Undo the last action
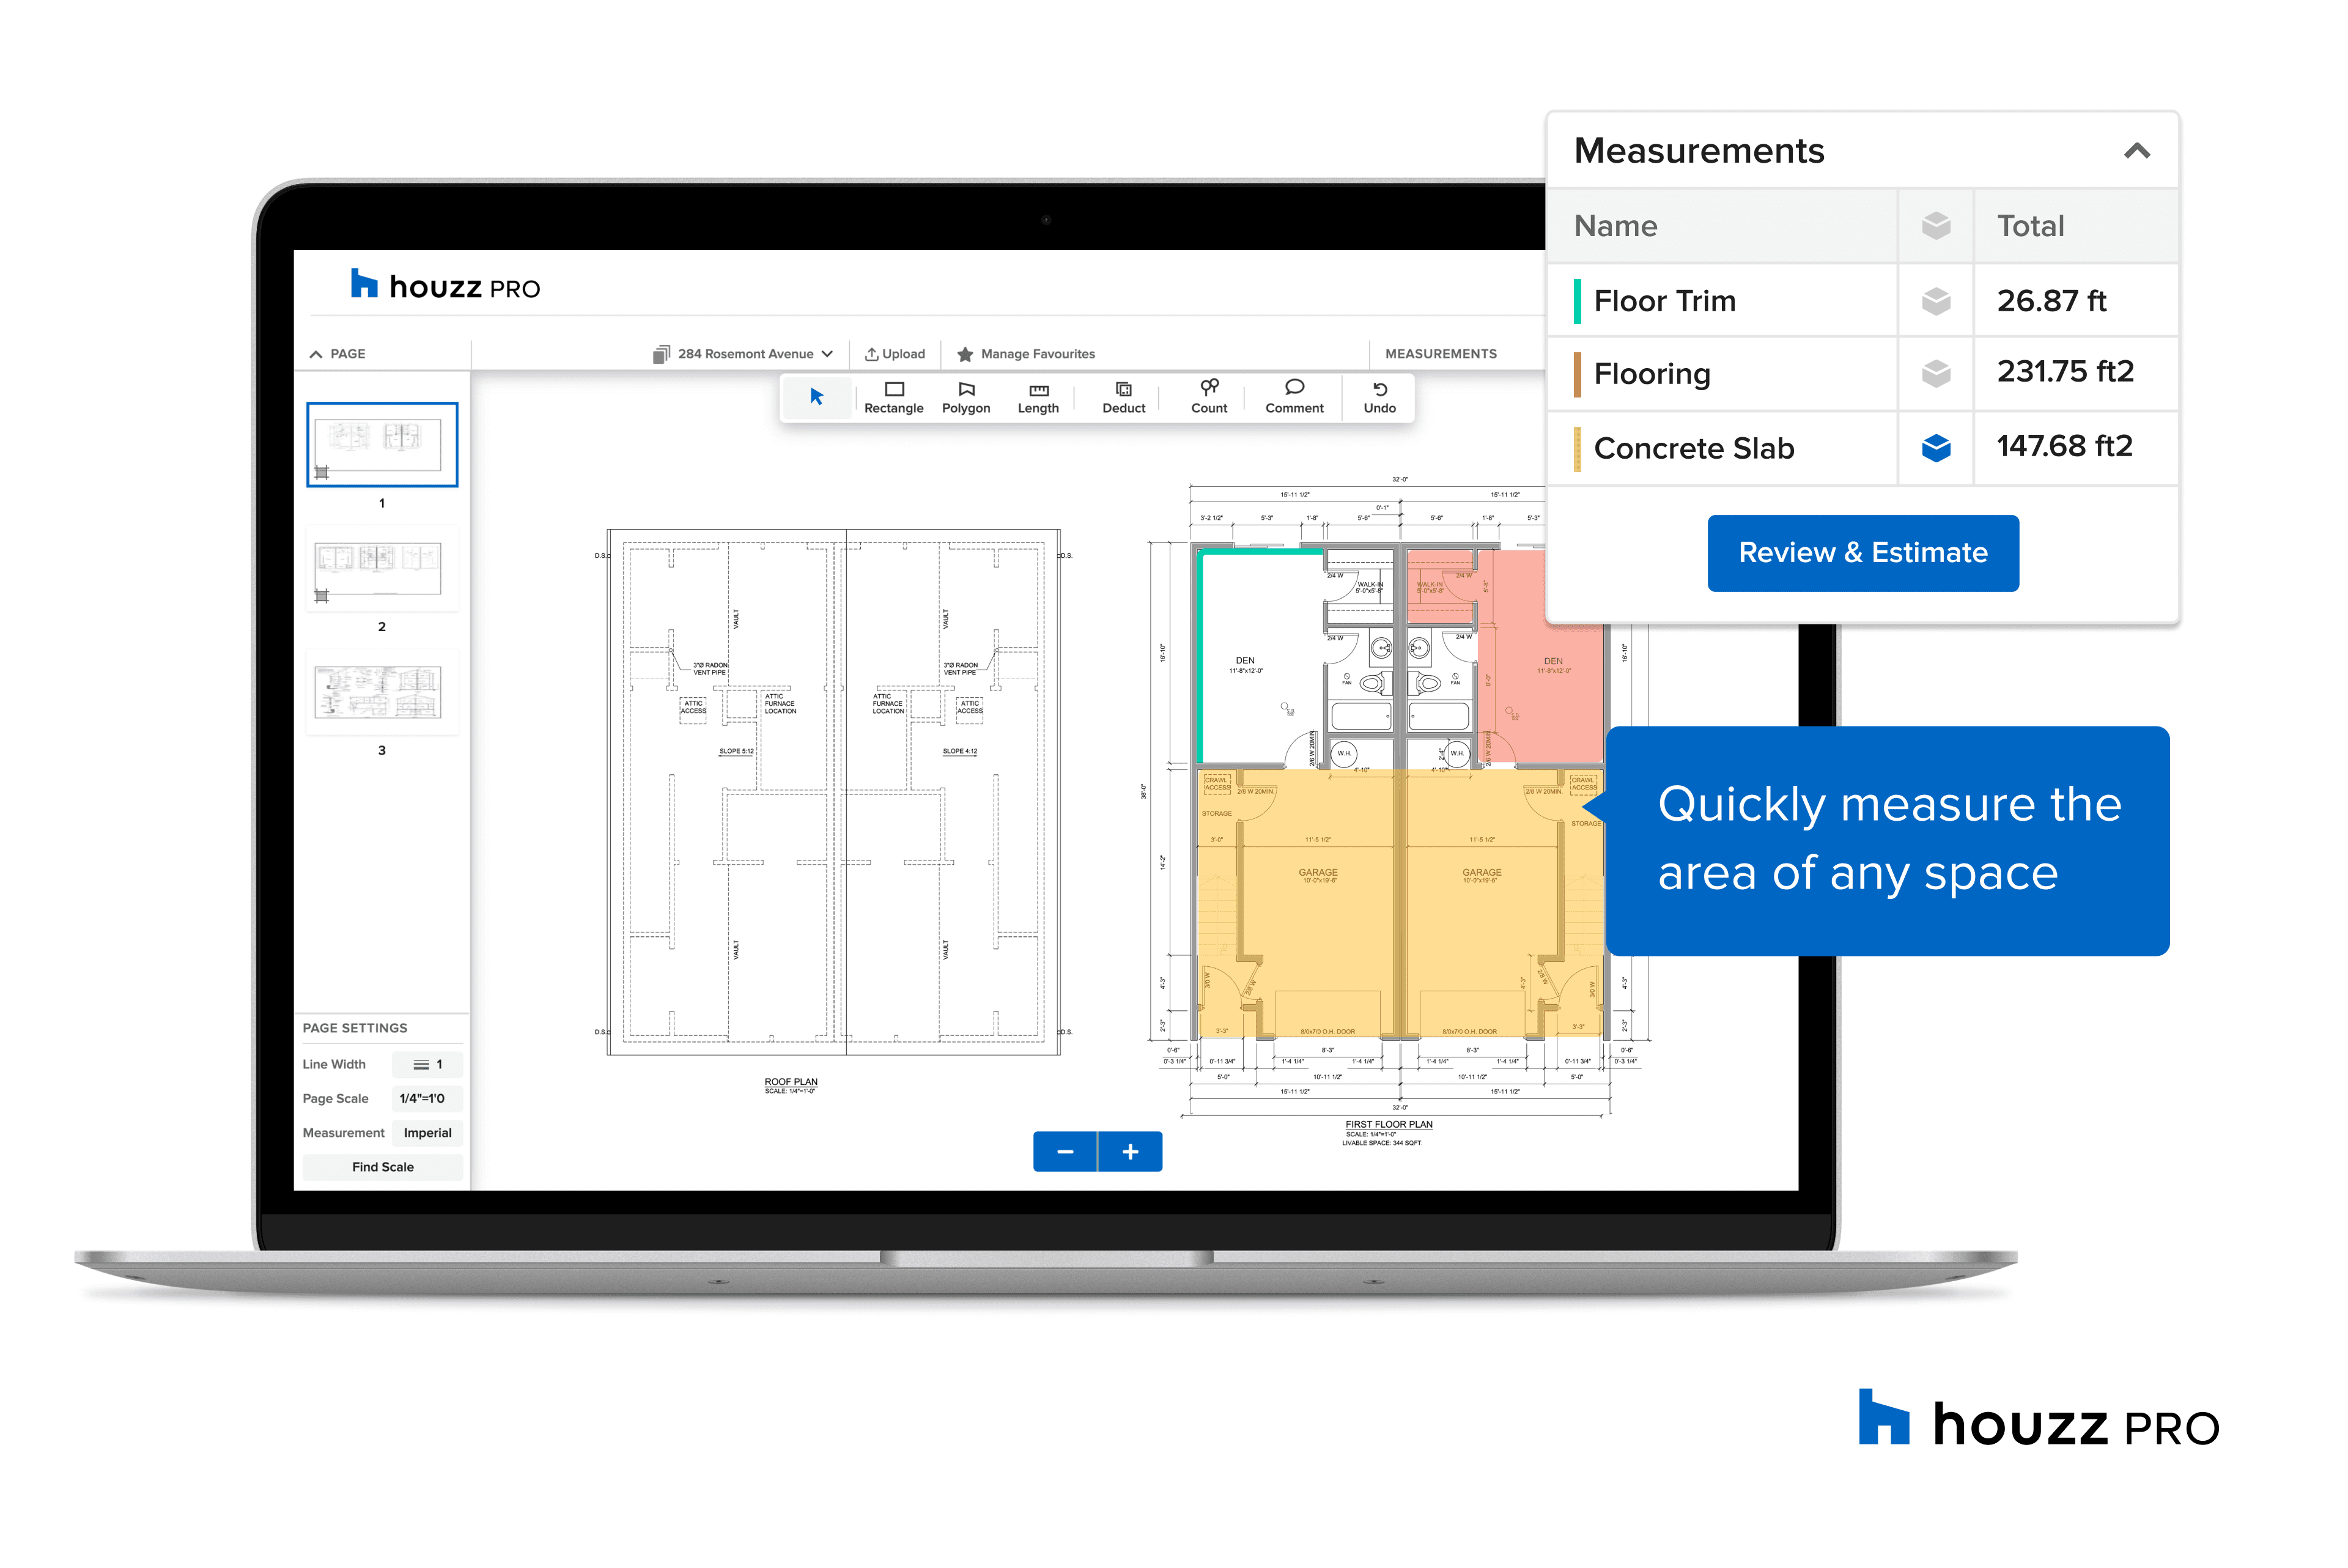Screen dimensions: 2348x1568 pyautogui.click(x=1379, y=397)
